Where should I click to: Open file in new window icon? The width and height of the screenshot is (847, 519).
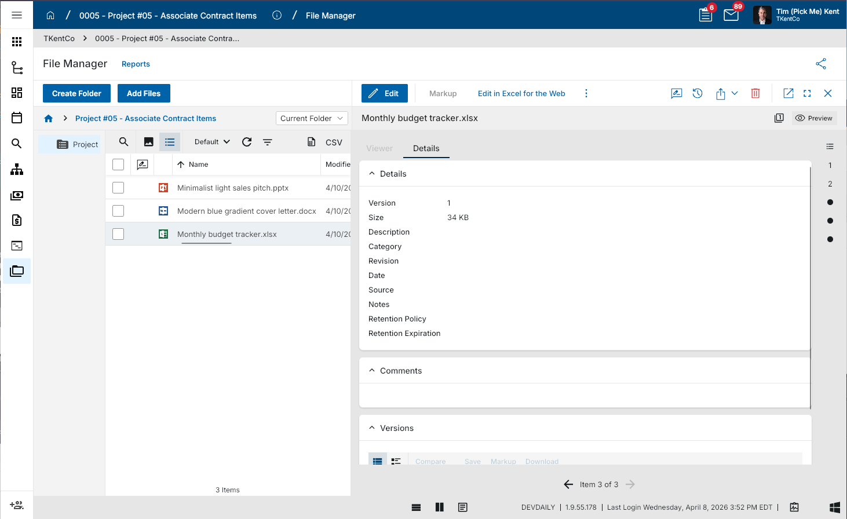pos(788,93)
